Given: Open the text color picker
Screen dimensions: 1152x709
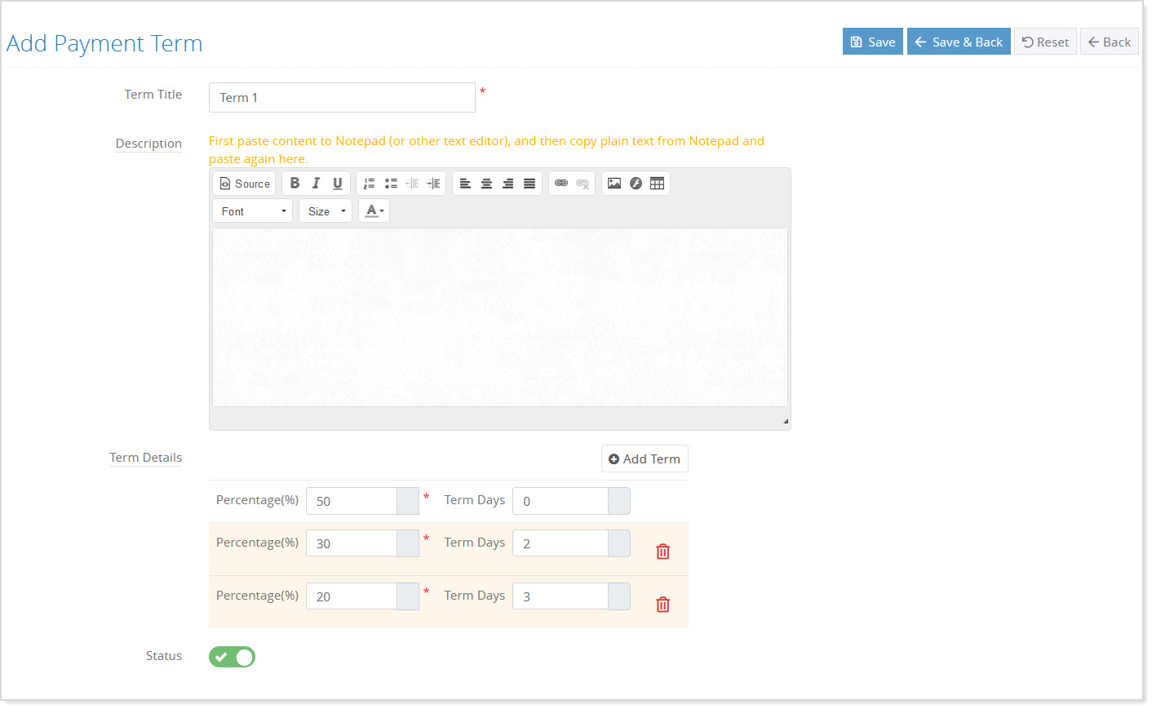Looking at the screenshot, I should pos(374,210).
